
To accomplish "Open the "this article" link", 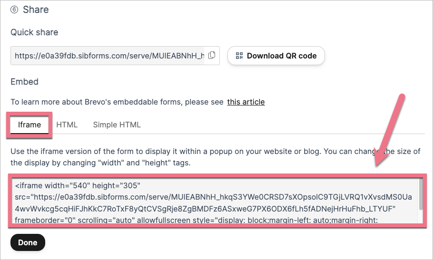I will [x=246, y=102].
